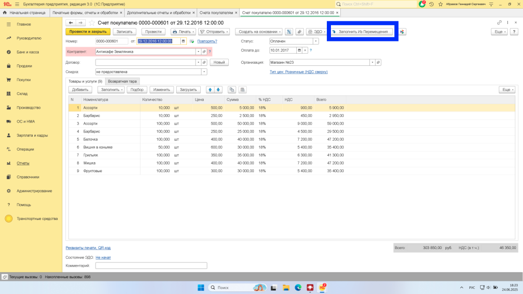The height and width of the screenshot is (294, 523).
Task: Open Организация record with open icon
Action: tap(378, 62)
